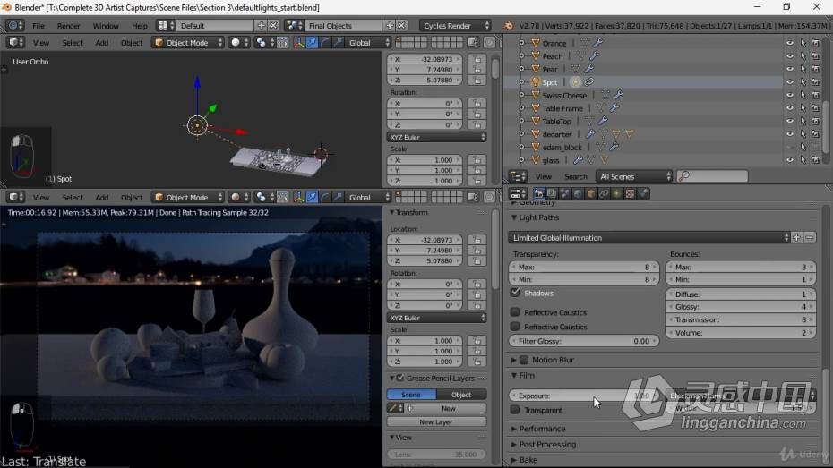Screen dimensions: 833x468
Task: Add a new screen layout with plus
Action: (261, 25)
